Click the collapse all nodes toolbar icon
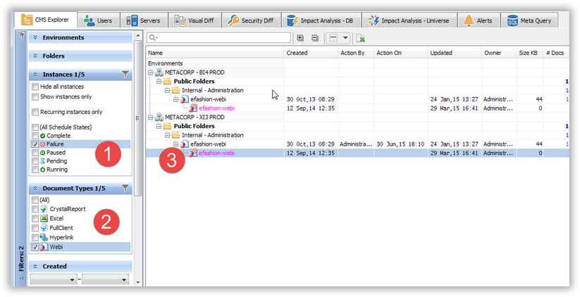The image size is (580, 297). tap(314, 38)
